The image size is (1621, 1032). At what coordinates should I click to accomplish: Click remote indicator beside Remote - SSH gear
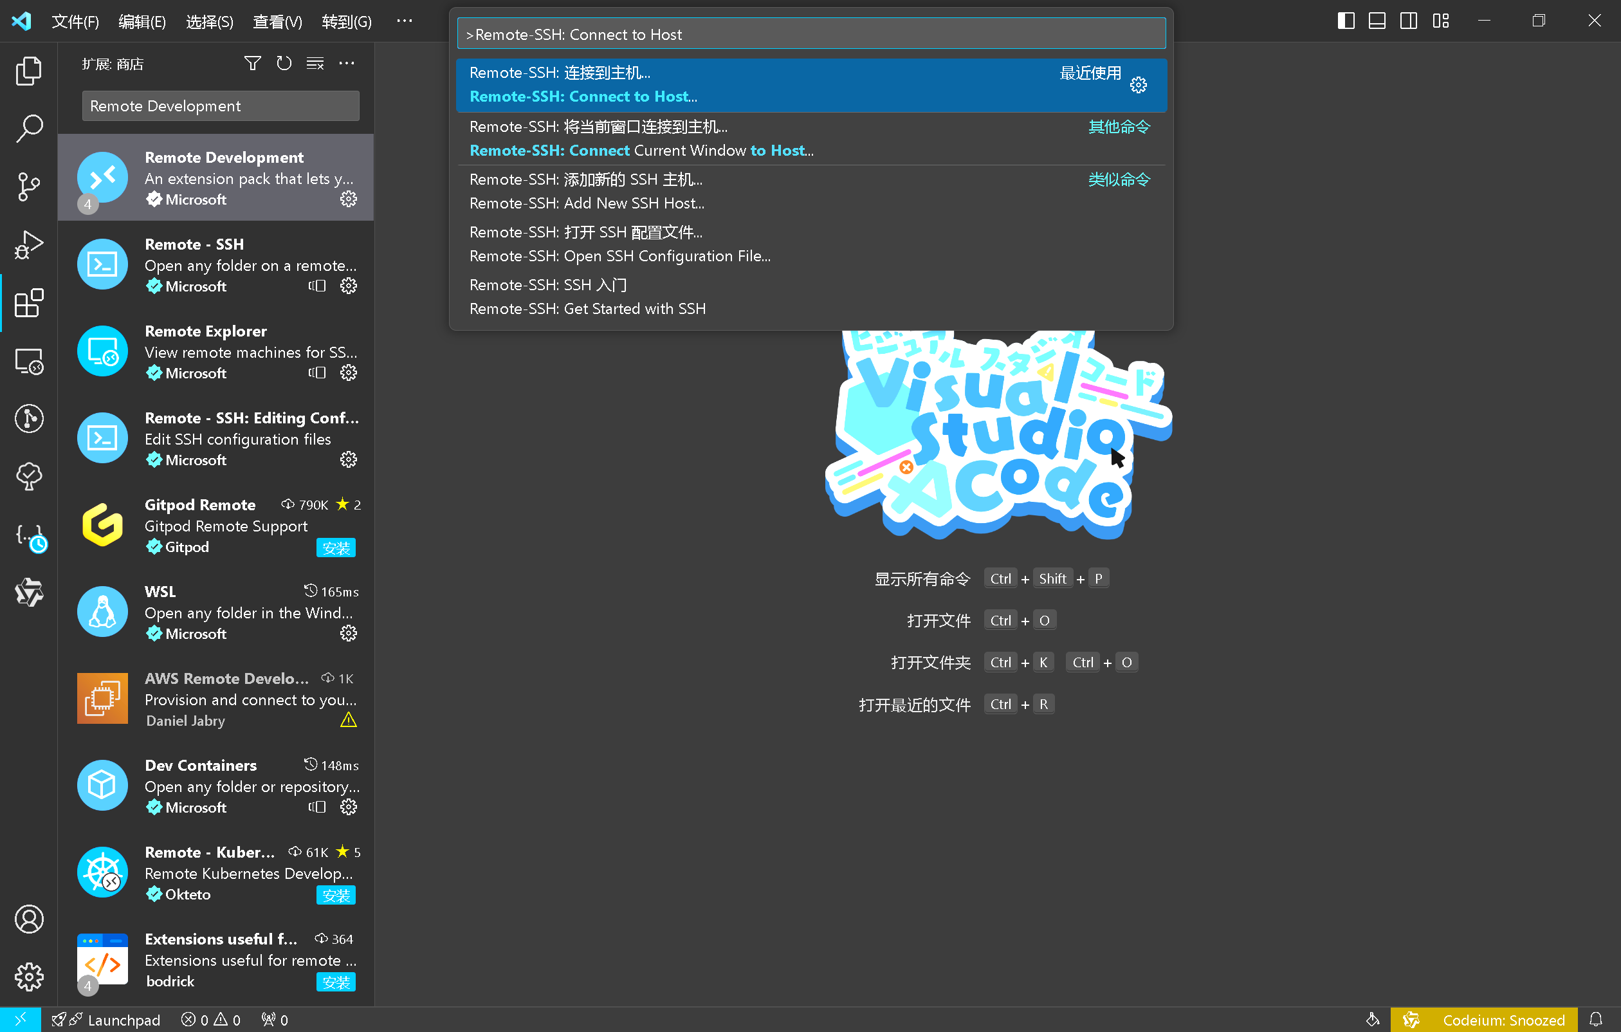pos(317,286)
